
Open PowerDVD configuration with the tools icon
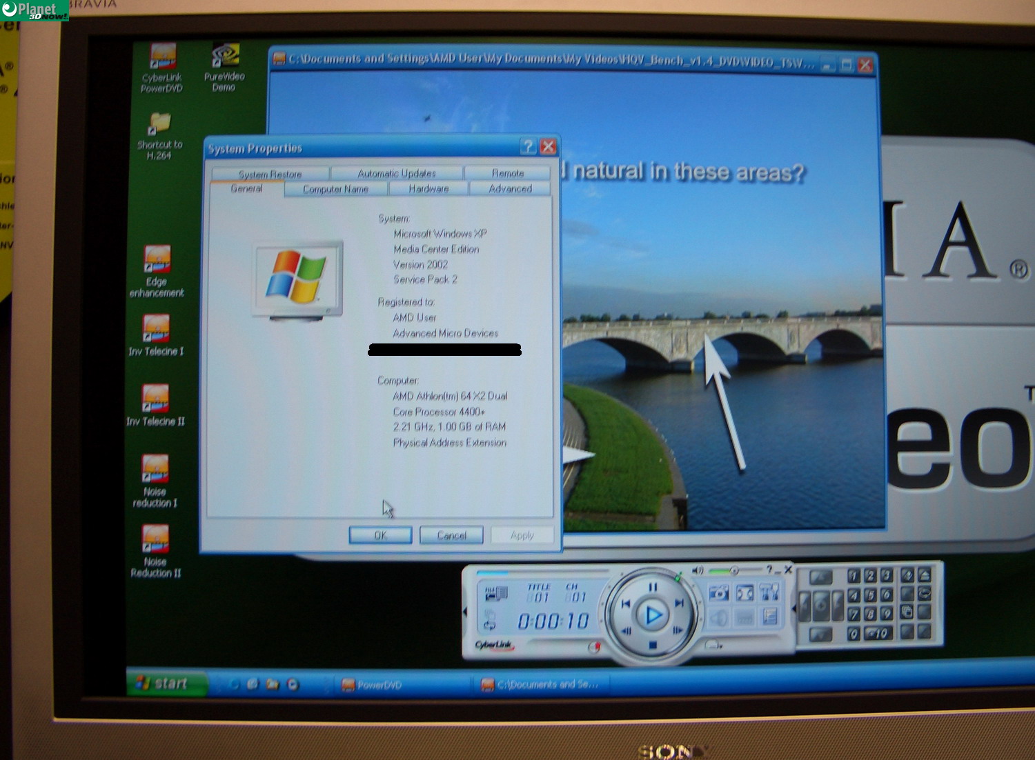pyautogui.click(x=769, y=592)
